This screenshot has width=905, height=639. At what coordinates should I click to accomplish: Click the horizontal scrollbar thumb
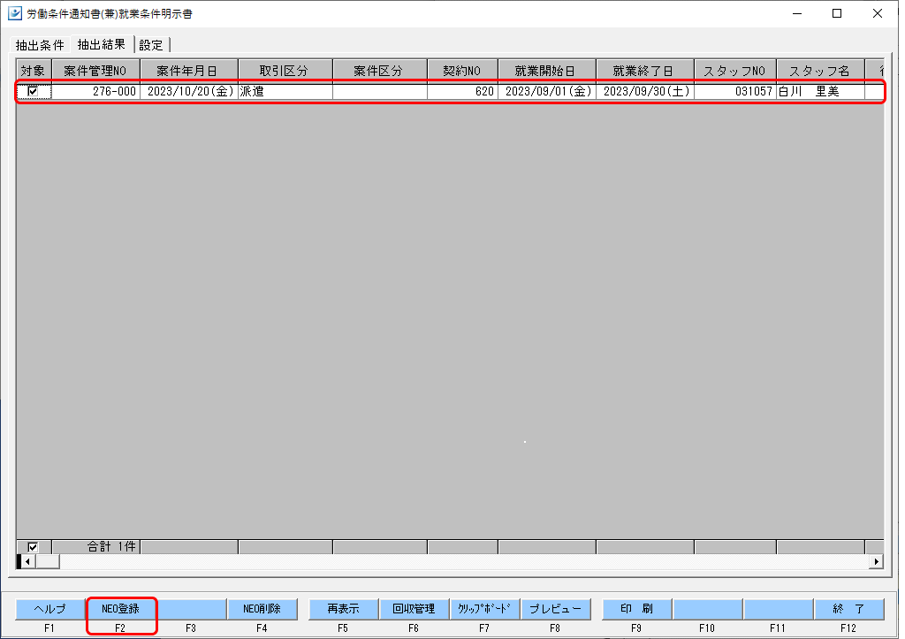point(48,561)
